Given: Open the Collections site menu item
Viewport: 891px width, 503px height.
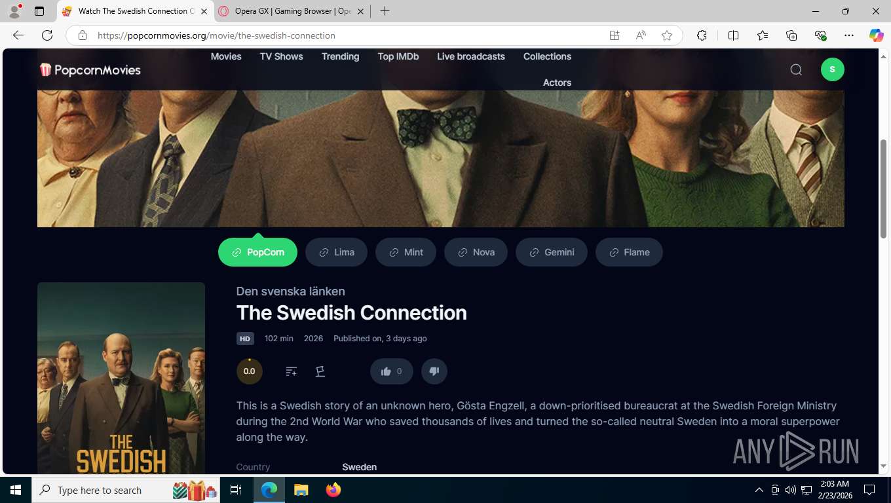Looking at the screenshot, I should click(547, 56).
